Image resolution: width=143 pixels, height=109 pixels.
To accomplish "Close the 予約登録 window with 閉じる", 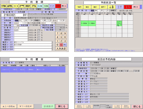I will [x=64, y=6].
